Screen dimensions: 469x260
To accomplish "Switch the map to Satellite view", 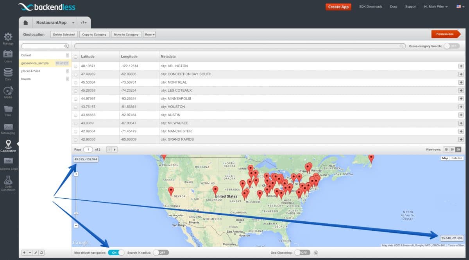I will pyautogui.click(x=456, y=158).
